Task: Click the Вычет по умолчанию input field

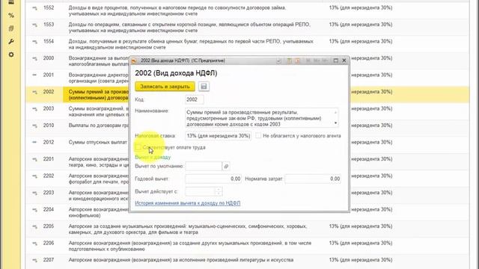Action: (204, 166)
